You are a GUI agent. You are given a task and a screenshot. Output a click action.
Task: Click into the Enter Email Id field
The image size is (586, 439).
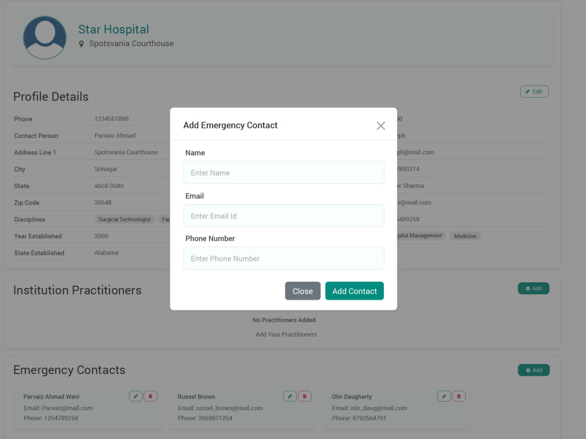click(284, 216)
